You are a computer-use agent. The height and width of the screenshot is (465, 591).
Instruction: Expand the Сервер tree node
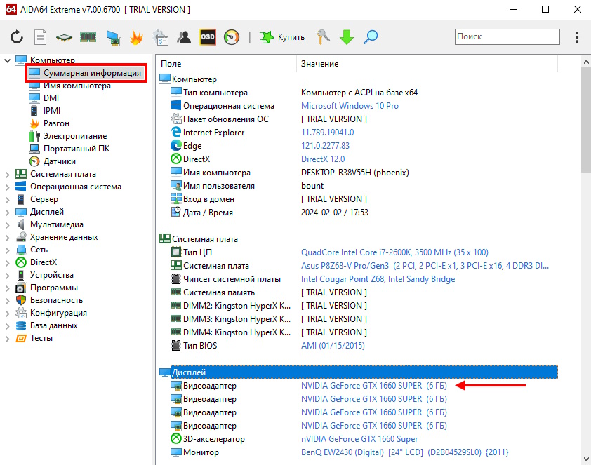[x=7, y=200]
